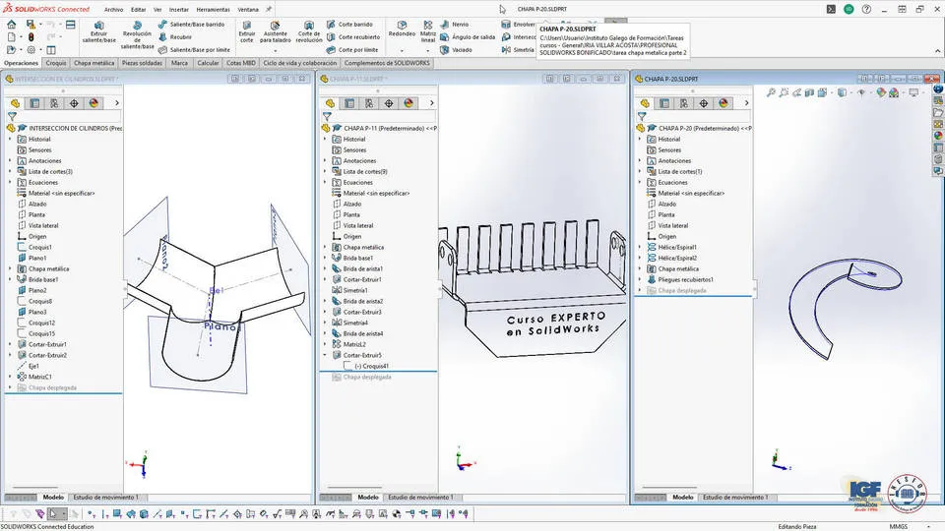Open the Ventana menu
This screenshot has height=531, width=945.
tap(248, 10)
